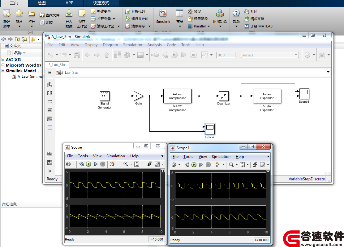Image resolution: width=344 pixels, height=247 pixels.
Task: Run 分析代码 (Analyze Code)
Action: coord(135,11)
